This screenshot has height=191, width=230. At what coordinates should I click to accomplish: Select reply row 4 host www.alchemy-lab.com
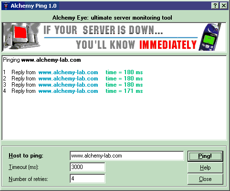click(68, 91)
